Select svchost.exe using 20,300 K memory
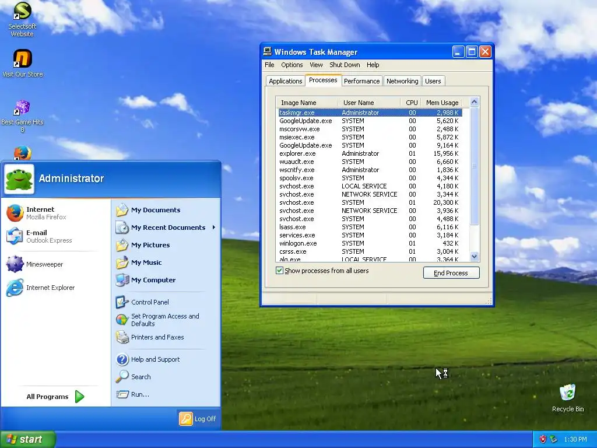The height and width of the screenshot is (448, 597). tap(370, 202)
